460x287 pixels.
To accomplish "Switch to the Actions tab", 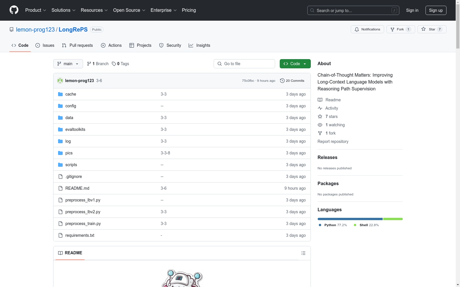I will coord(111,45).
